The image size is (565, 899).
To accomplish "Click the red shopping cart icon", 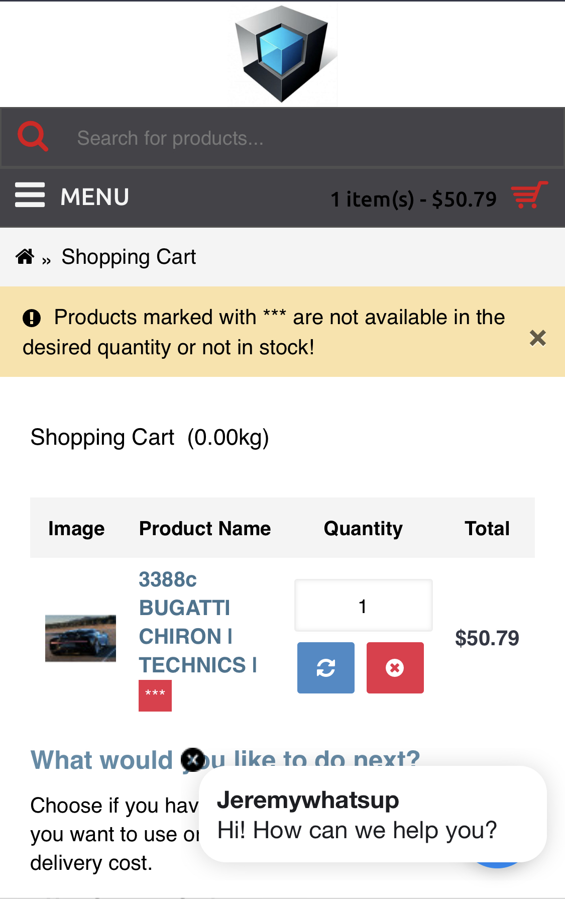I will tap(529, 194).
